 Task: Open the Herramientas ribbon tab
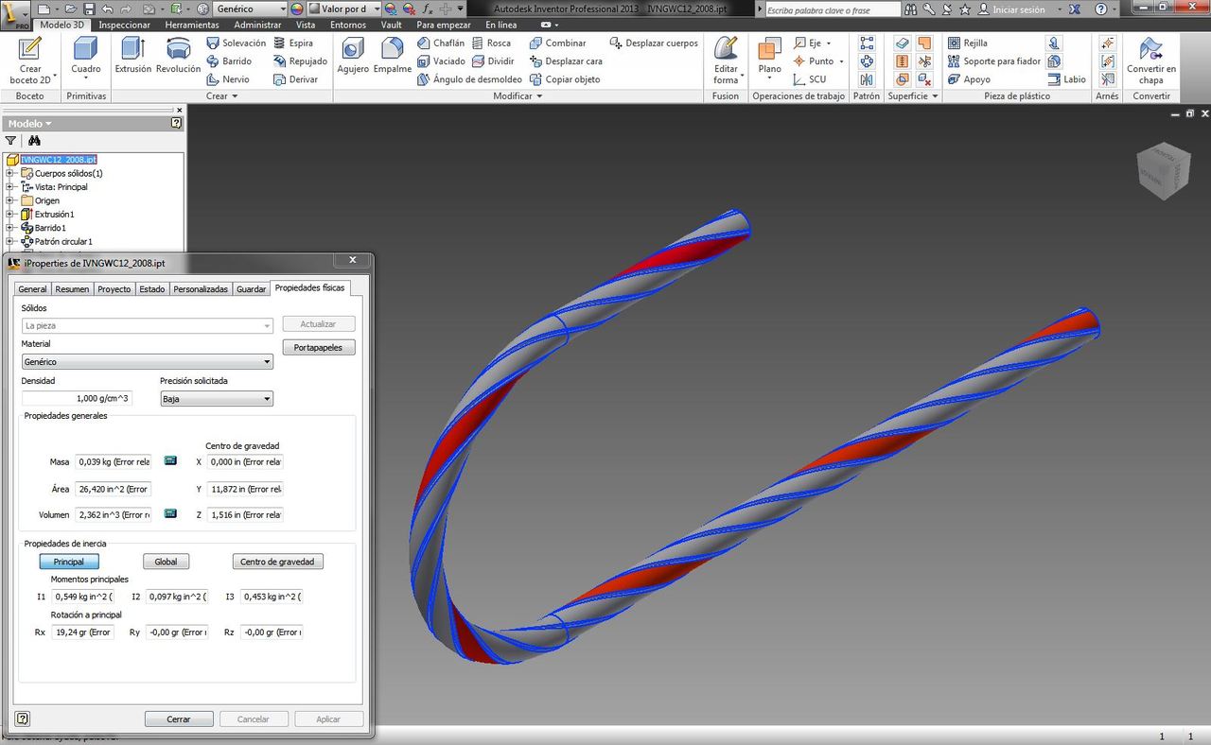(x=191, y=25)
